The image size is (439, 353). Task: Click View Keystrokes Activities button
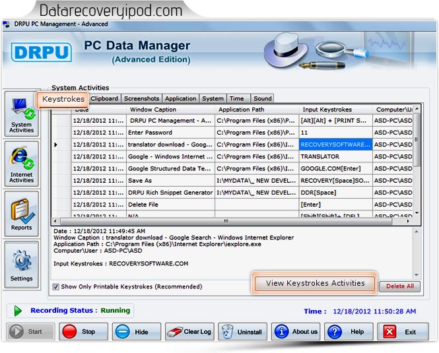[315, 283]
